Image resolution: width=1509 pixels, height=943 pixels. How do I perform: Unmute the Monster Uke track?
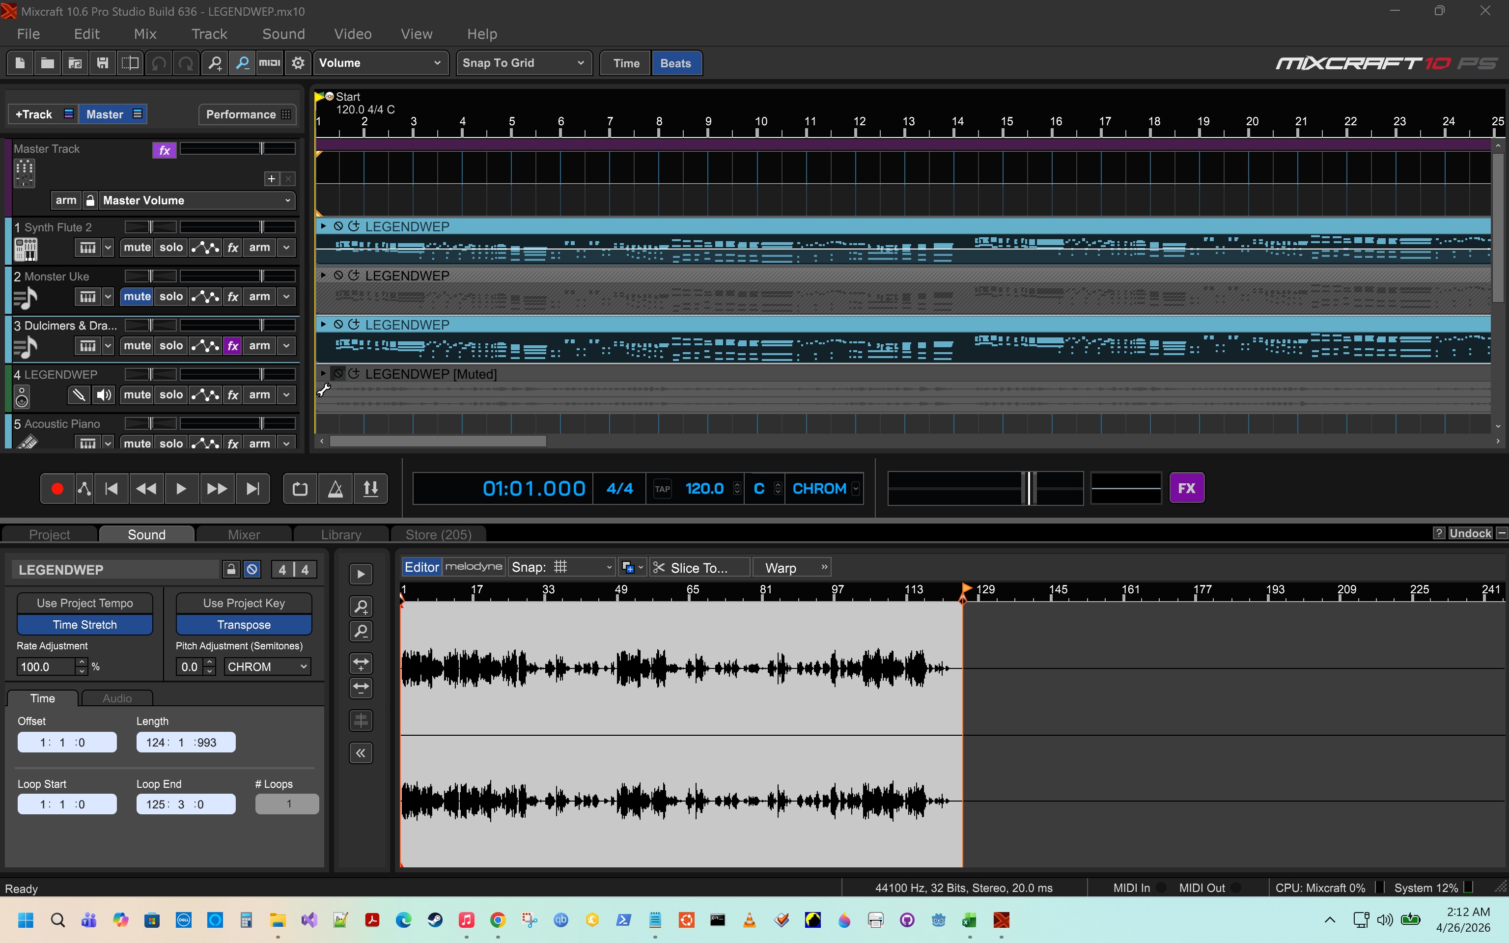137,297
